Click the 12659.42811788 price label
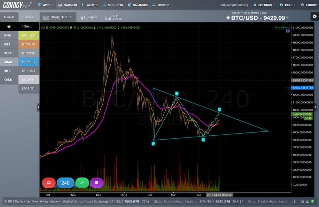Image resolution: width=319 pixels, height=207 pixels. point(303,88)
